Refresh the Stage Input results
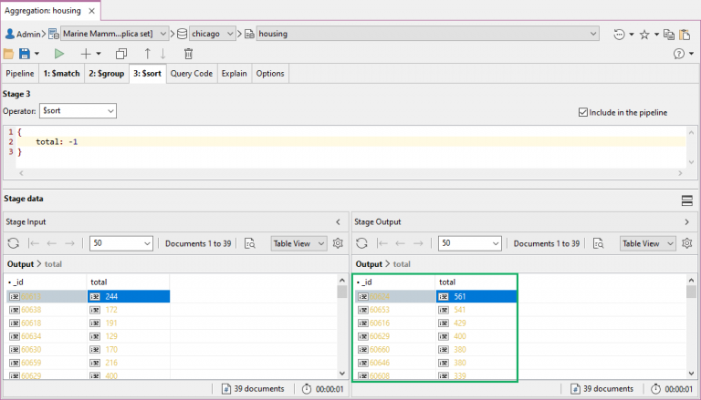Viewport: 701px width, 400px height. tap(14, 243)
